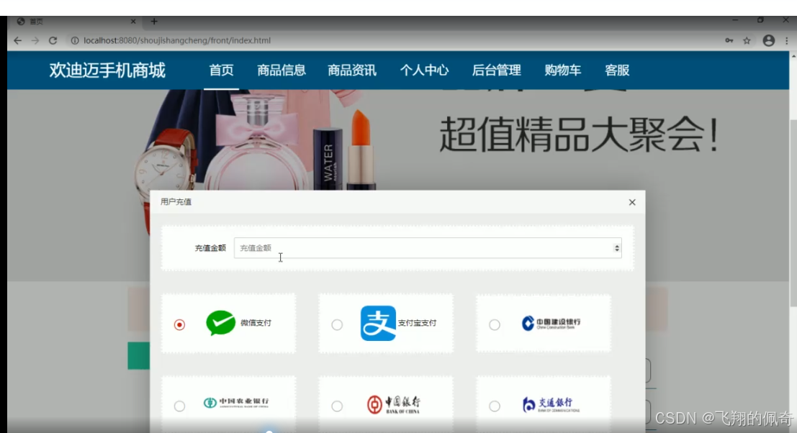Reload the page with the refresh icon
797x433 pixels.
tap(53, 40)
